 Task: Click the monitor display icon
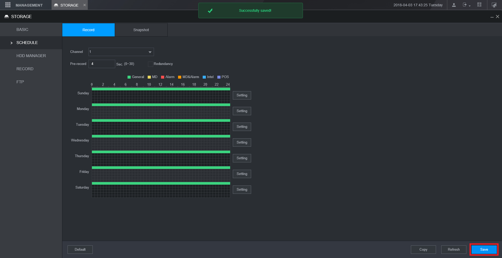pos(494,5)
